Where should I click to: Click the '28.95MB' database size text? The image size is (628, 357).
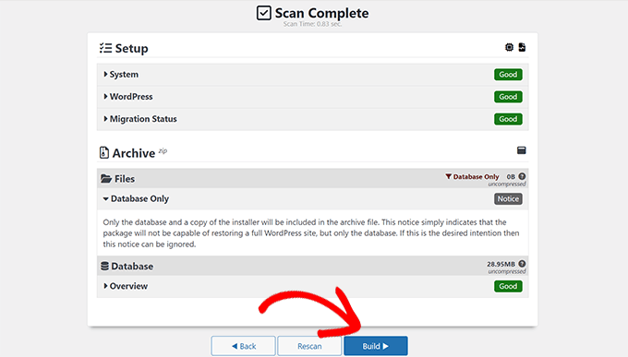[x=501, y=264]
